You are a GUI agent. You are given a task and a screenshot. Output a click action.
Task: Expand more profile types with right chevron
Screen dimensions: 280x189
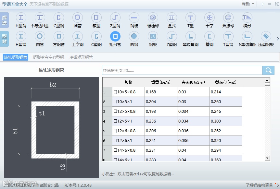pos(278,39)
